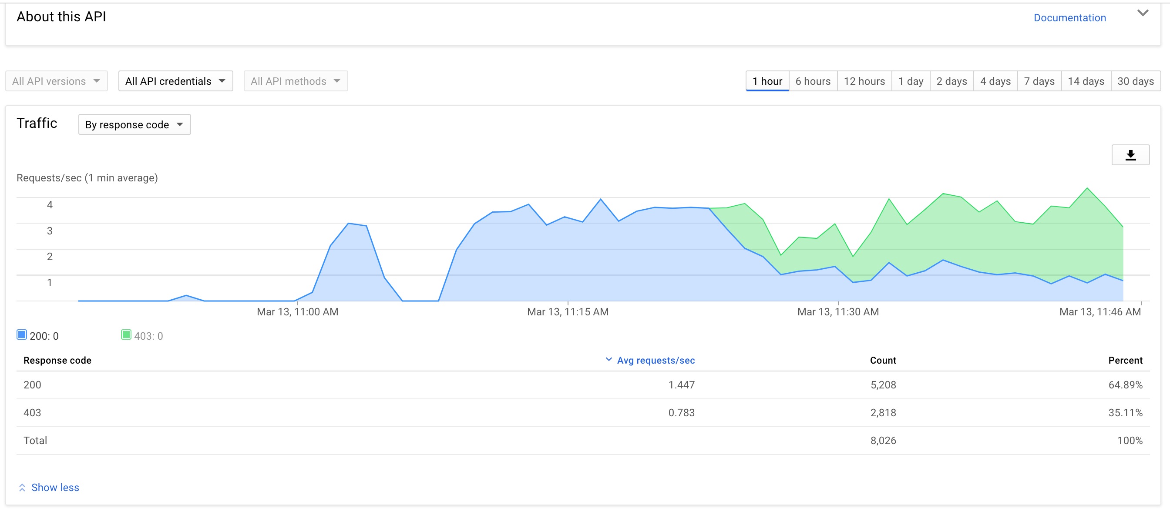Click the 403 response code row label

coord(32,412)
